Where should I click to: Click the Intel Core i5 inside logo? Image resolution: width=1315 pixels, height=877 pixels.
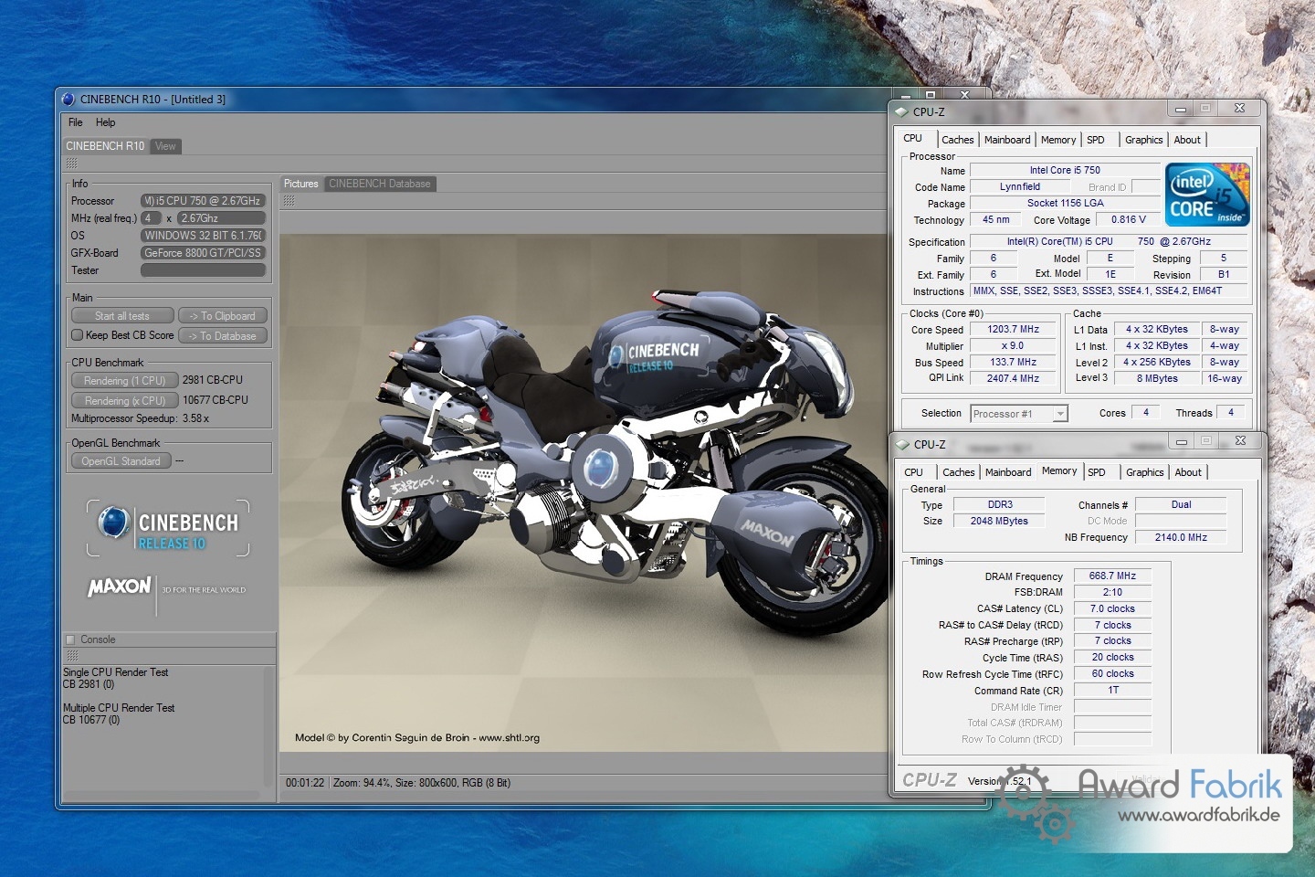1207,194
